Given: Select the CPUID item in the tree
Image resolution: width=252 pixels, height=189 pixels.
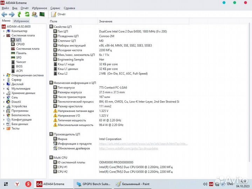Looking at the screenshot, I should click(x=20, y=44).
